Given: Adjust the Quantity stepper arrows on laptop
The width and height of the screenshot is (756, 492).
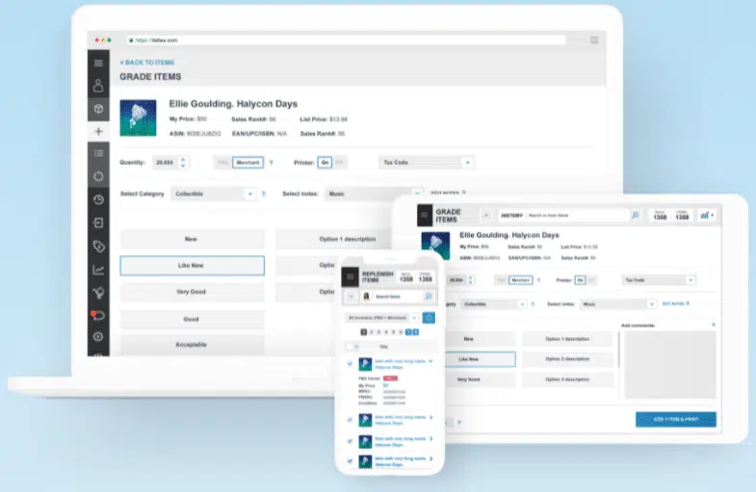Looking at the screenshot, I should coord(184,163).
